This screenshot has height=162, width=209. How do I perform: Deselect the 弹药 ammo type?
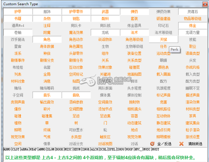point(134,11)
